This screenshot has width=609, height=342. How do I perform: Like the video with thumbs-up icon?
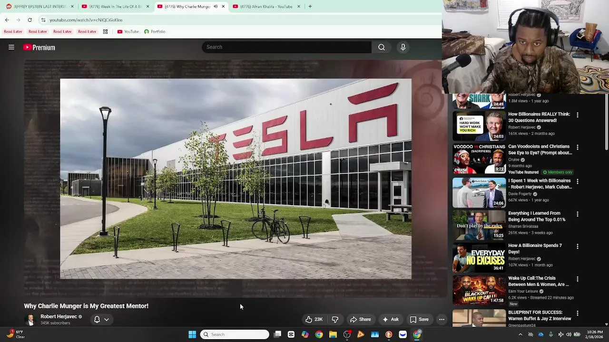click(x=314, y=319)
